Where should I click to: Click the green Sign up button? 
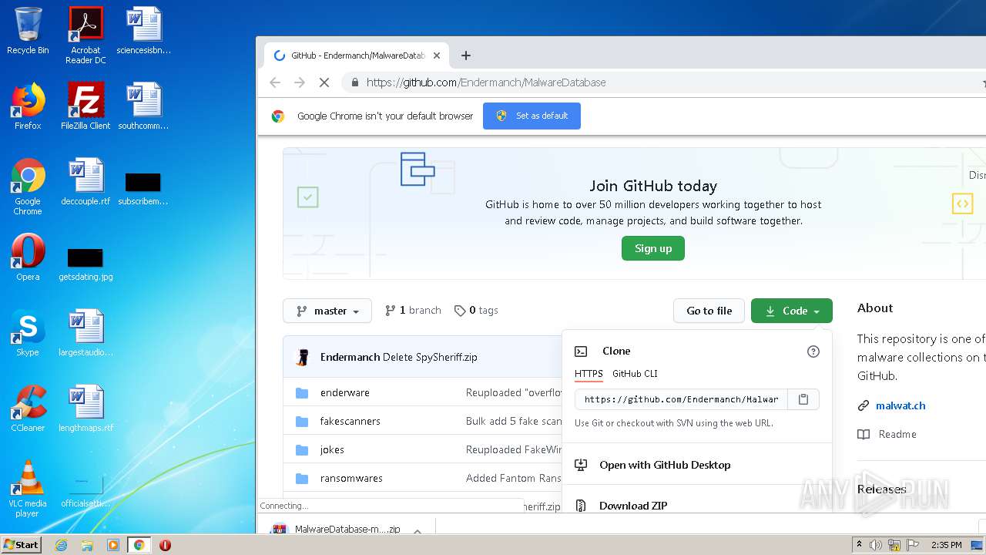[653, 248]
